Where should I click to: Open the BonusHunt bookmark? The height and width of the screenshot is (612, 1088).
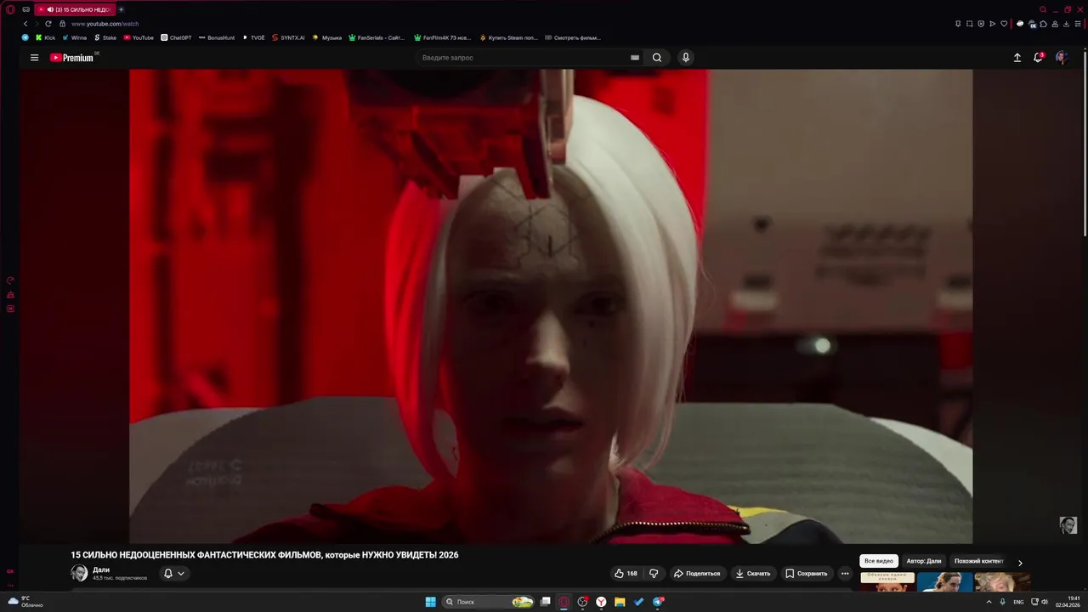[x=216, y=37]
